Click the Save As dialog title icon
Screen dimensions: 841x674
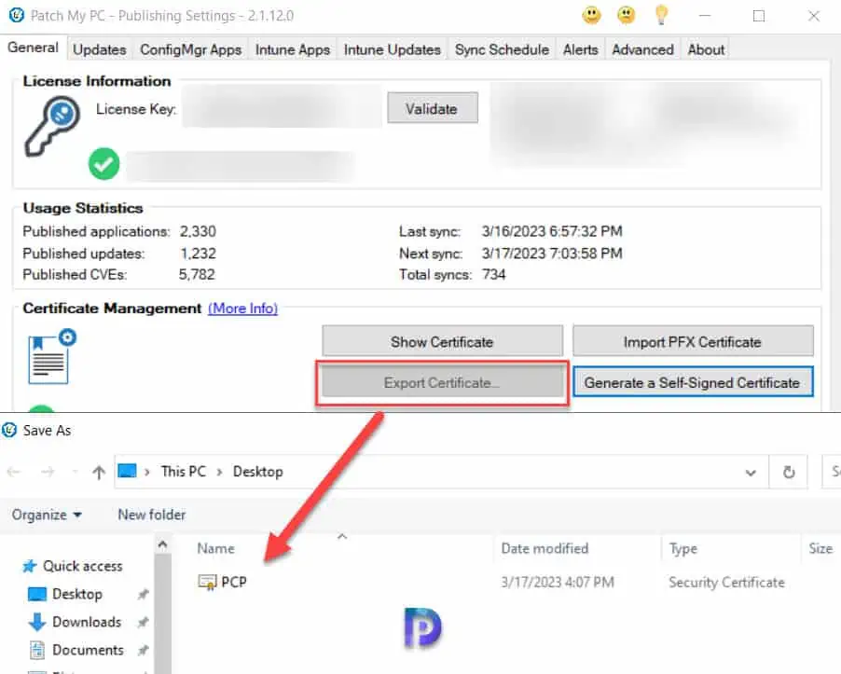pos(9,430)
